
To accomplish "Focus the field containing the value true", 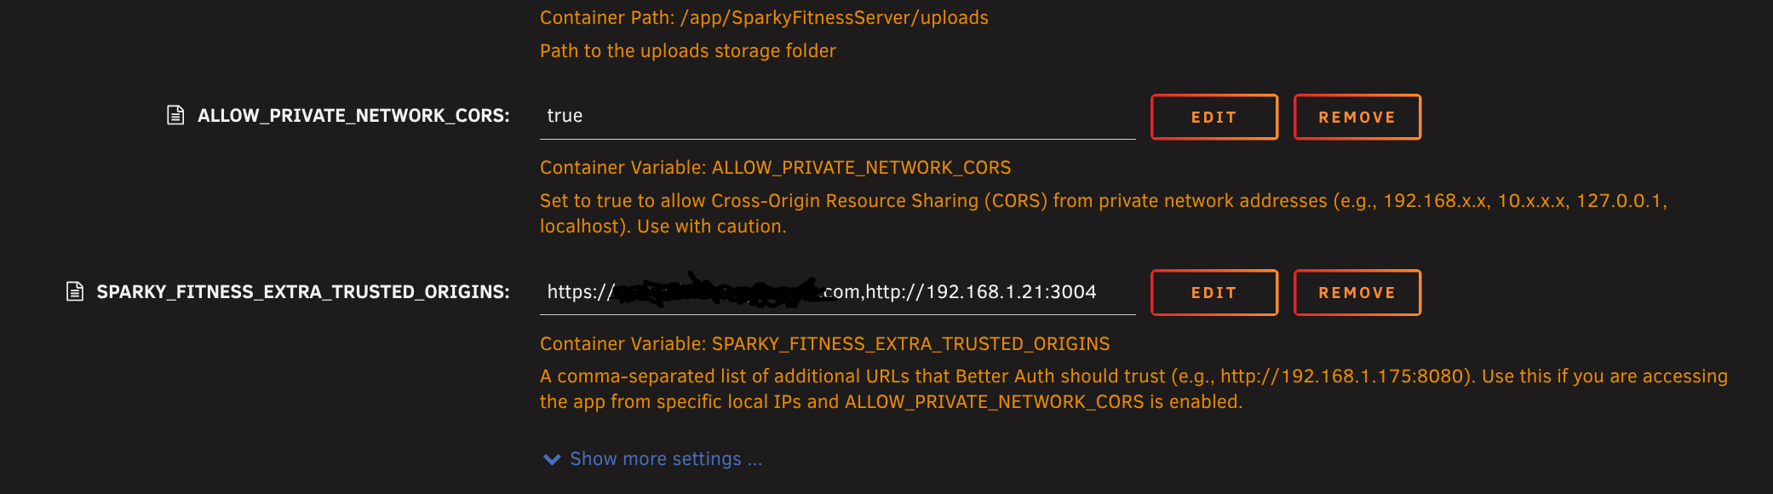I will pos(838,116).
